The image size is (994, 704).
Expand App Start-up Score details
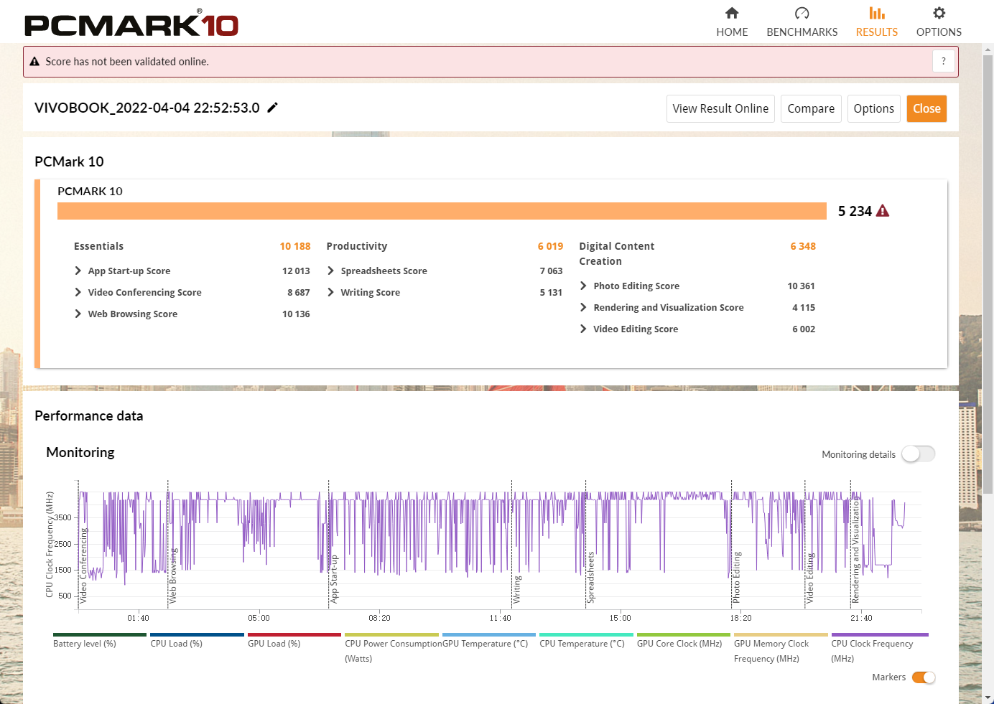click(x=78, y=271)
